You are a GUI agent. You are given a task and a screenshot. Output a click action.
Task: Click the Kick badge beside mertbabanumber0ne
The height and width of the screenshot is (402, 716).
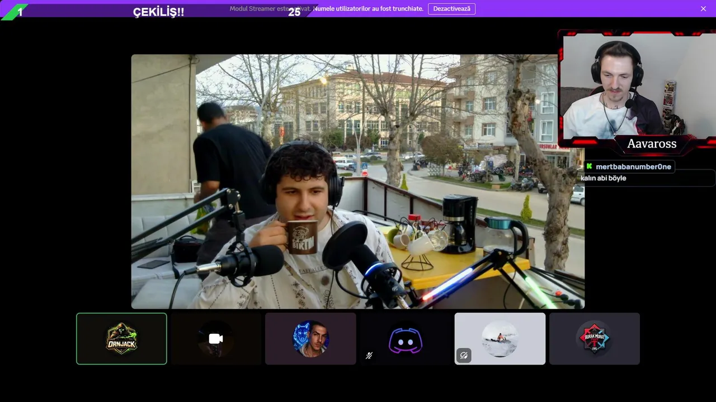(x=589, y=166)
